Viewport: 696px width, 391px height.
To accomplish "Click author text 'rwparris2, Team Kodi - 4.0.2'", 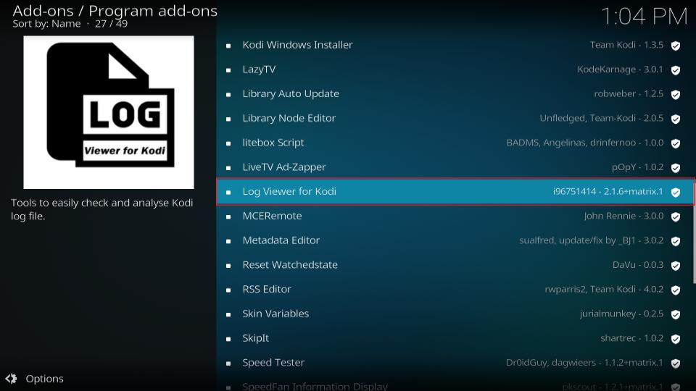I will click(x=604, y=289).
